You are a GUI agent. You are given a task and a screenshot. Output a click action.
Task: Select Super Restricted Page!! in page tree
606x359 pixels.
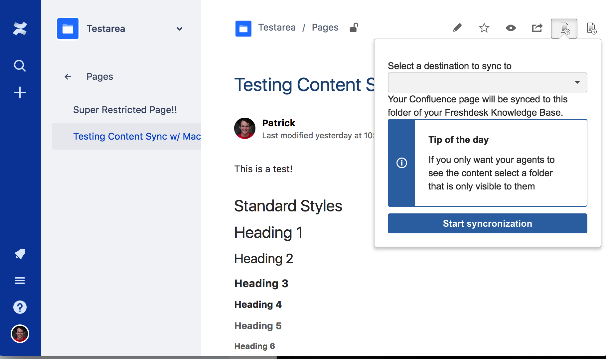(125, 110)
